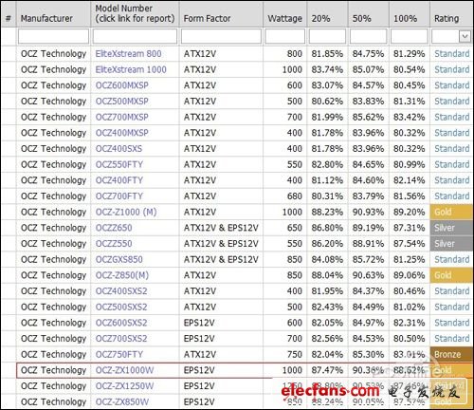Click the Silver rating badge for OCZZ550
The width and height of the screenshot is (474, 410).
click(451, 244)
